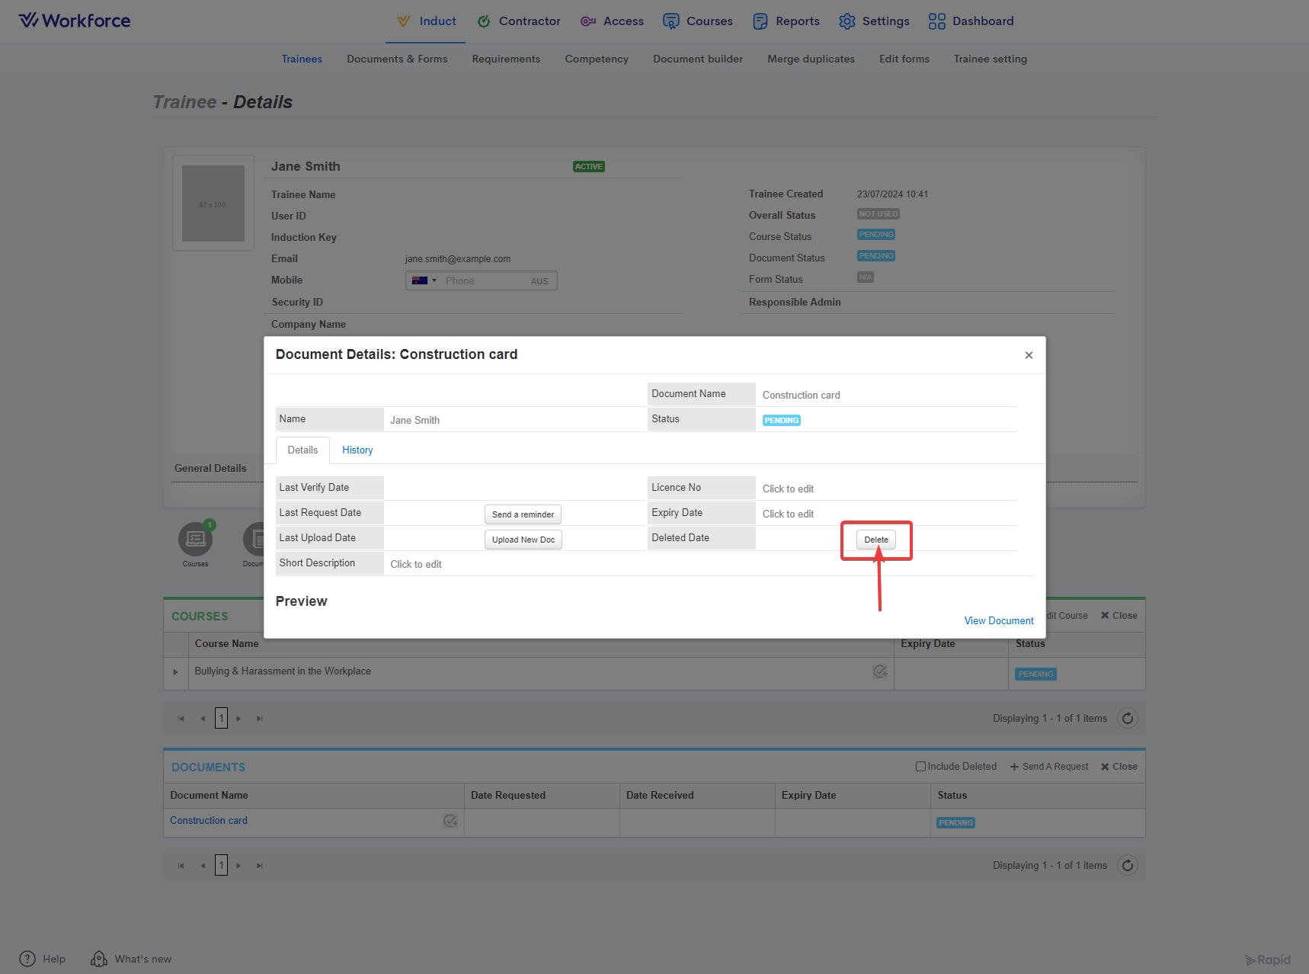The image size is (1309, 974).
Task: Refresh the Documents grid
Action: tap(1127, 865)
